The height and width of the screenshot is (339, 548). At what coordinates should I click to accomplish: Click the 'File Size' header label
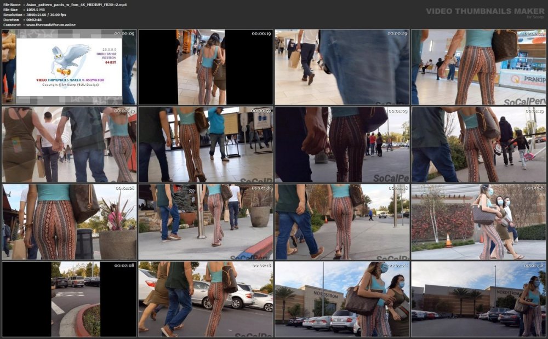[x=10, y=10]
